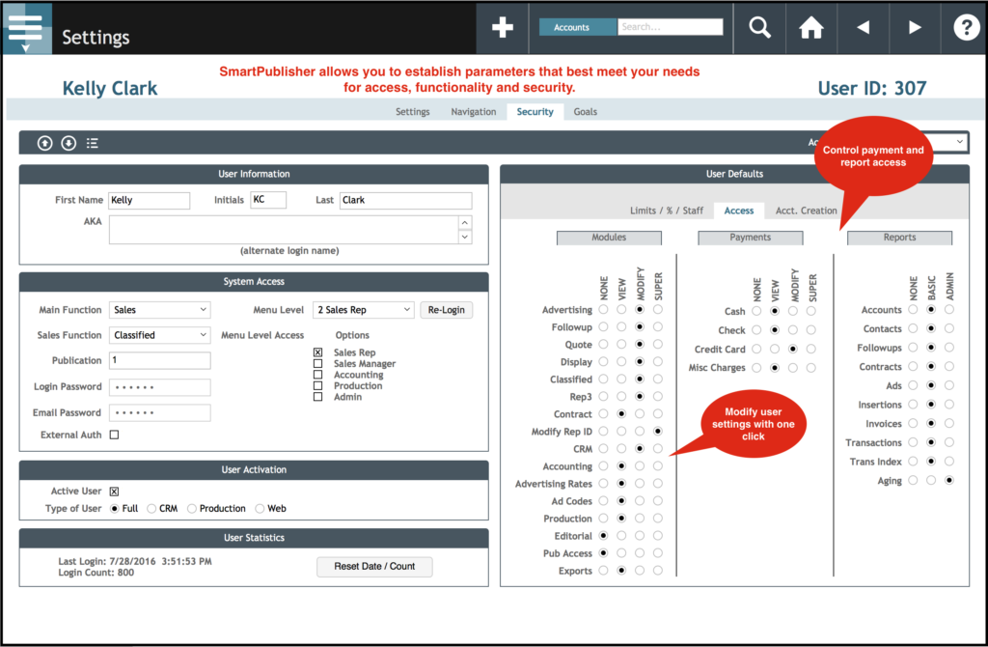Set Check payments to MODIFY
Viewport: 988px width, 647px height.
pyautogui.click(x=793, y=330)
